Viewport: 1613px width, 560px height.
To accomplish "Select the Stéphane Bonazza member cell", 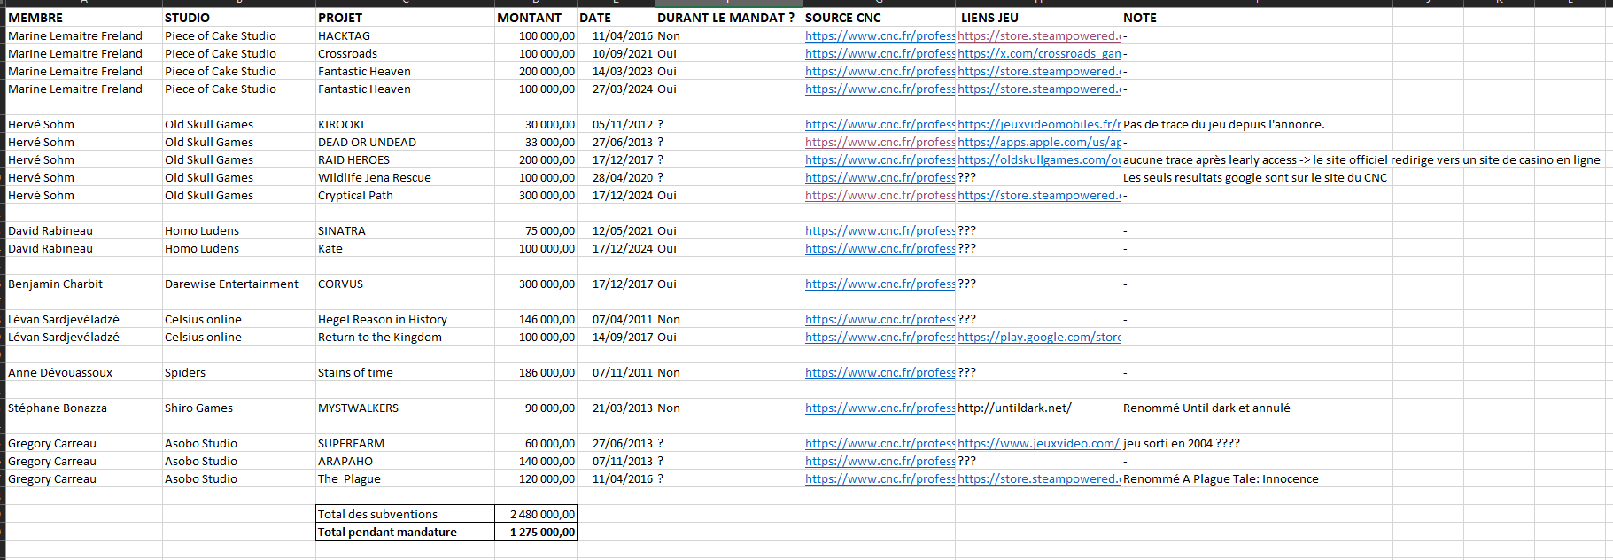I will click(x=84, y=408).
